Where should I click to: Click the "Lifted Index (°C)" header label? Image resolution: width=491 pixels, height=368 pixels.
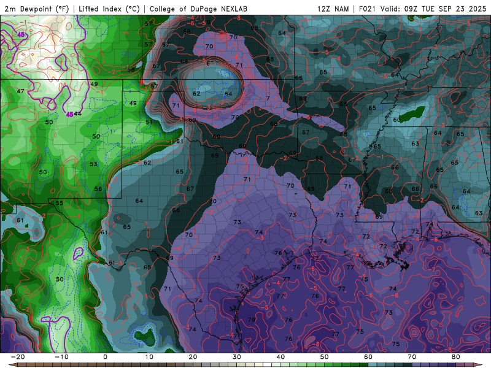coord(109,9)
